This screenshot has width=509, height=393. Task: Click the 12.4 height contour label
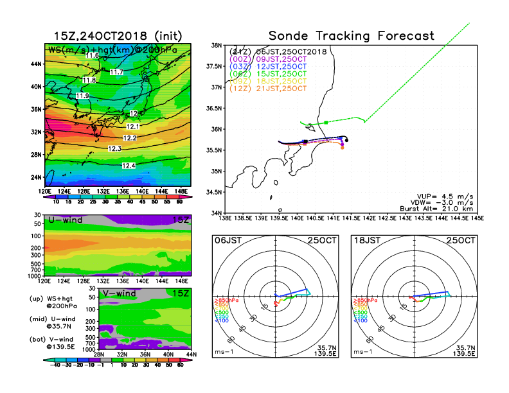pos(129,166)
